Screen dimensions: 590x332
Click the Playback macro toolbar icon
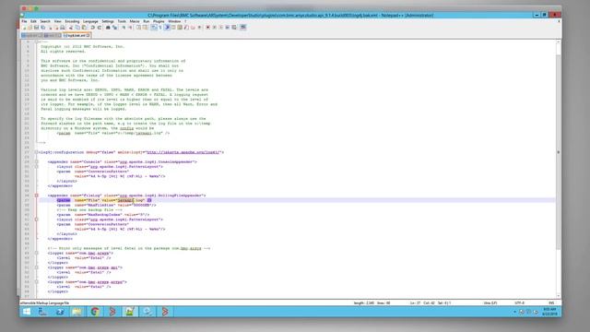pyautogui.click(x=221, y=28)
